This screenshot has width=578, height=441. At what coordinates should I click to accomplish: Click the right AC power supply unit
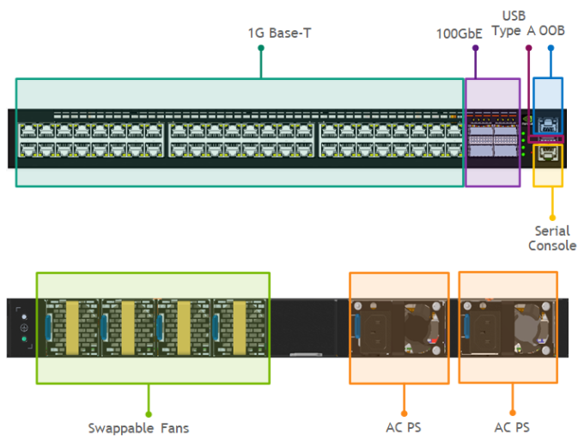508,328
